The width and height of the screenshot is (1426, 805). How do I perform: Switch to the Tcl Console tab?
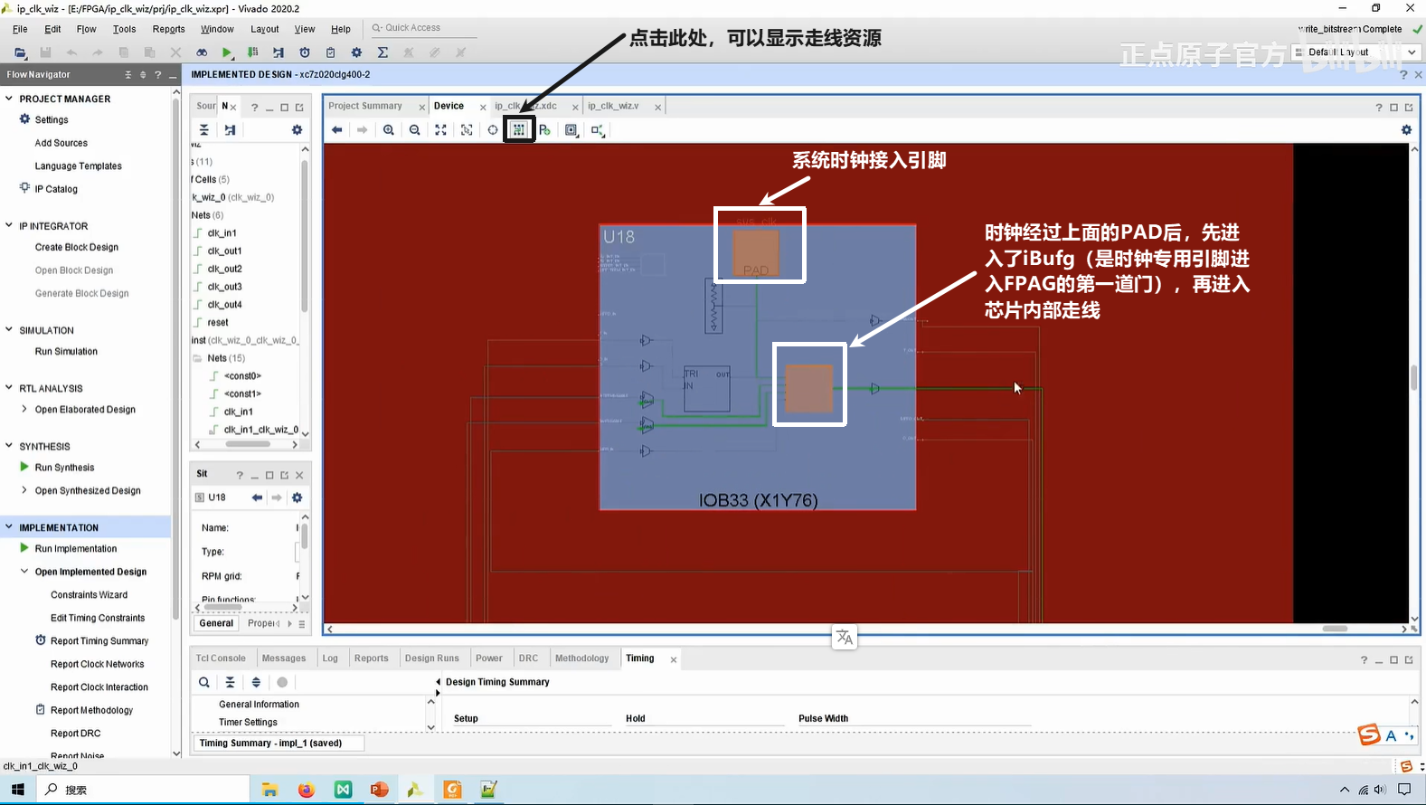click(x=221, y=658)
